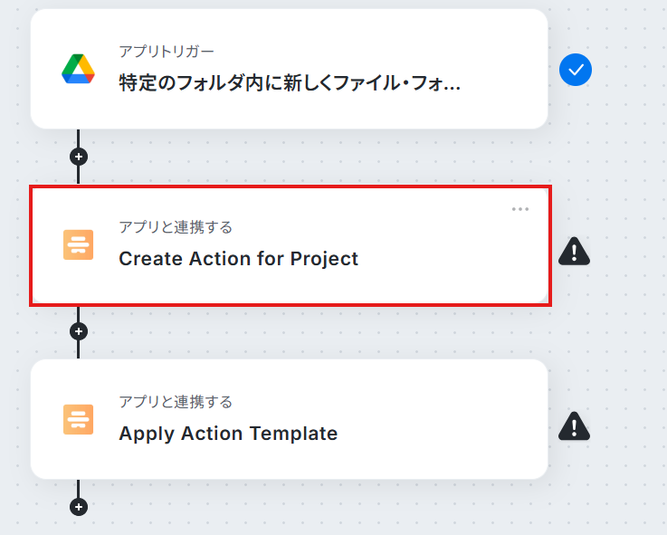
Task: Add a step below Apply Action Template
Action: [x=79, y=507]
